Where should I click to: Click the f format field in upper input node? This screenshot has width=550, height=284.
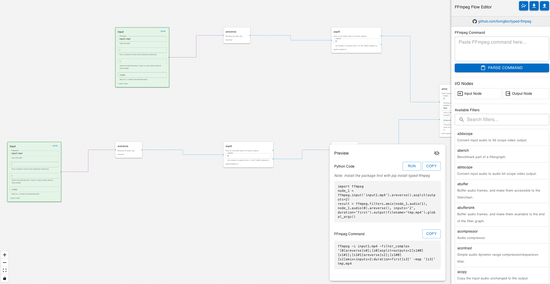(142, 50)
